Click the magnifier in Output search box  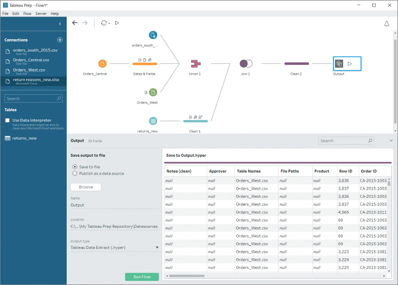(370, 141)
